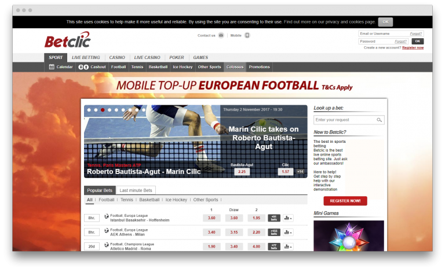This screenshot has width=445, height=273.
Task: Click the Cashout arrows icon
Action: [x=83, y=67]
